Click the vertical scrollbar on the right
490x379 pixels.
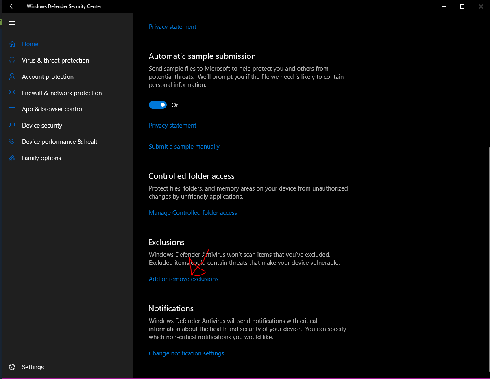(488, 260)
